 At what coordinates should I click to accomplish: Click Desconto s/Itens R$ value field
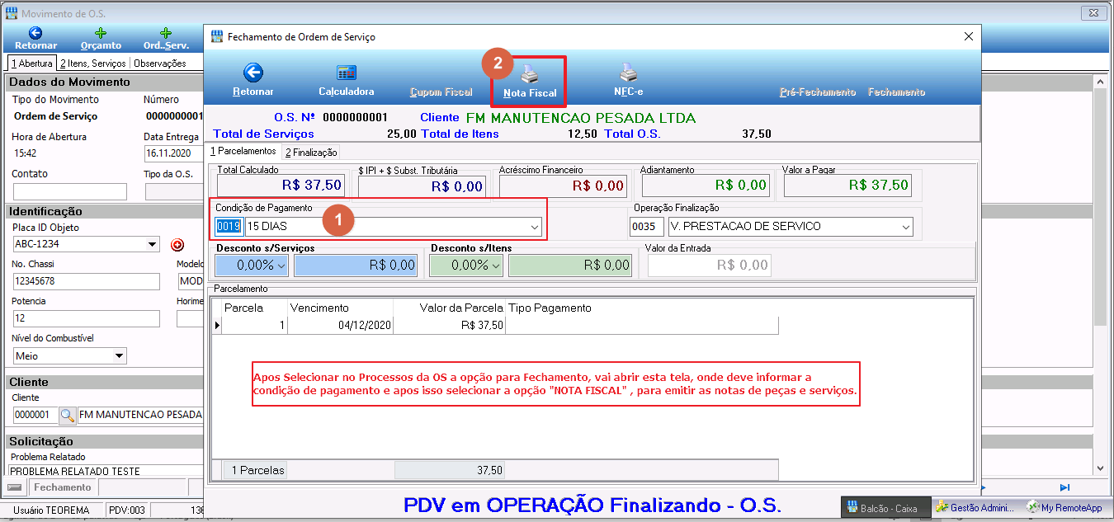click(570, 266)
